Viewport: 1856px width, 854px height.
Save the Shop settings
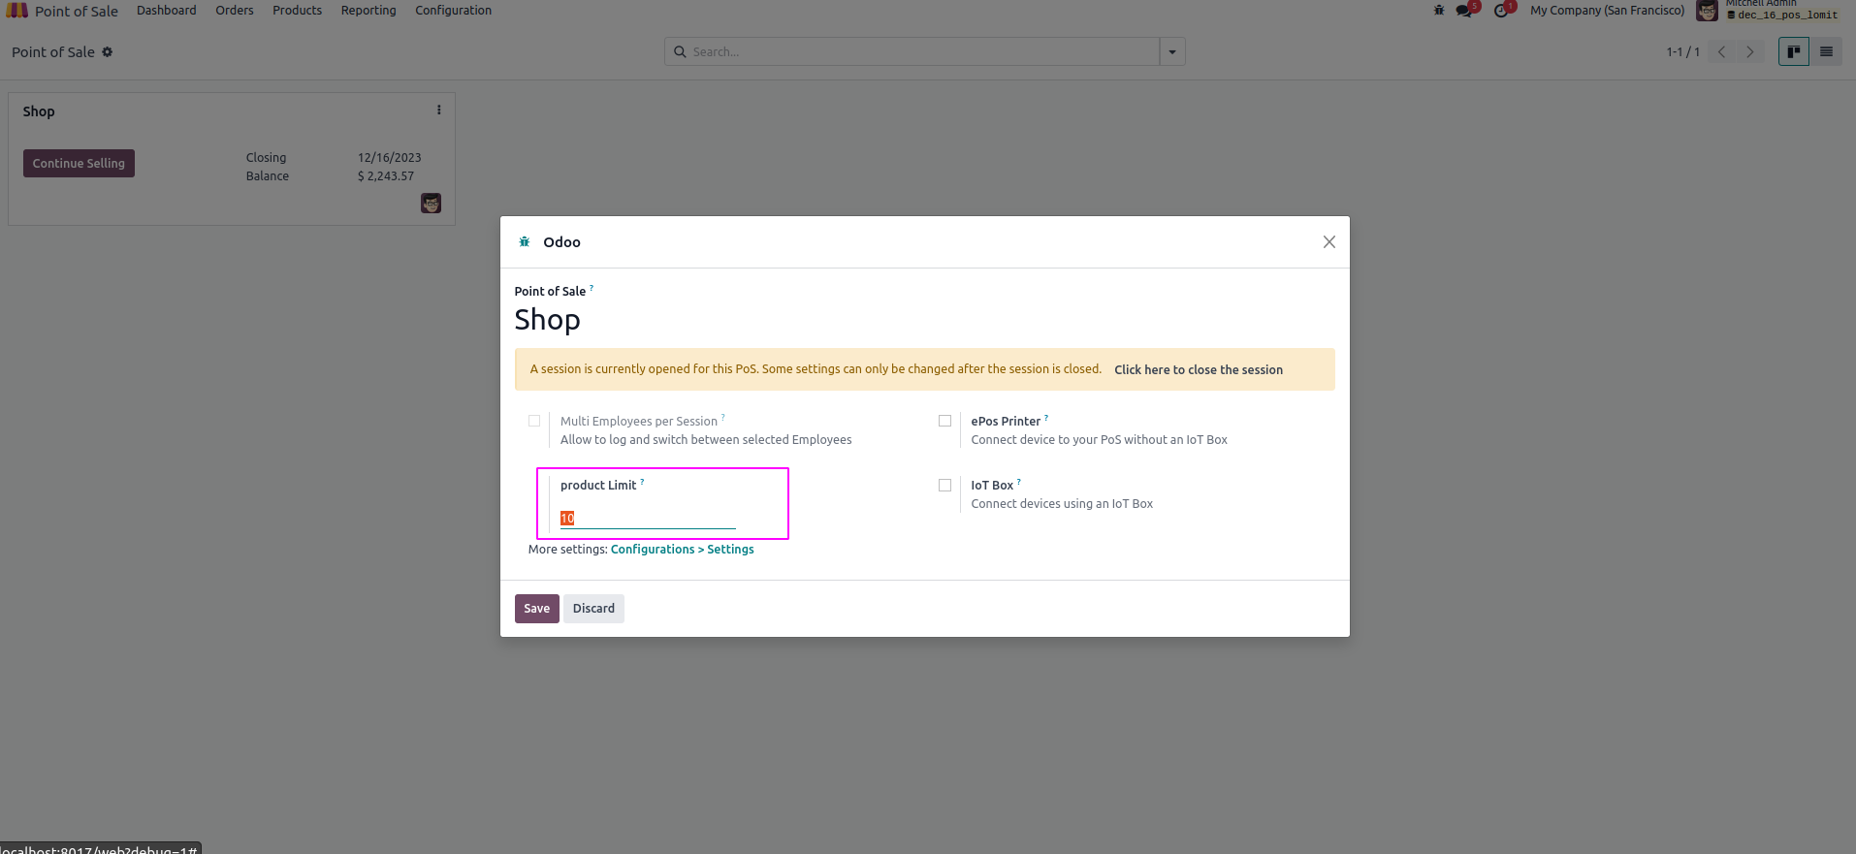[x=536, y=609]
